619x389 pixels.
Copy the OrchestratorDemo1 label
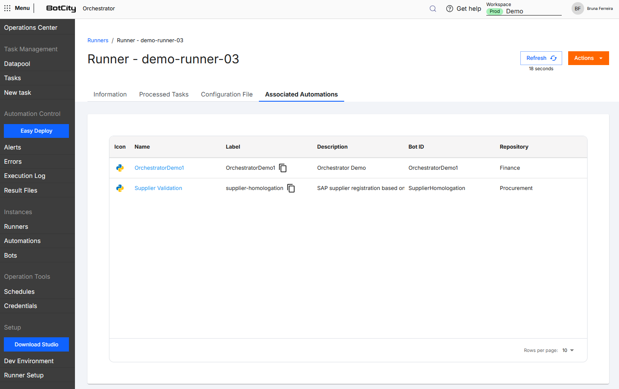283,168
